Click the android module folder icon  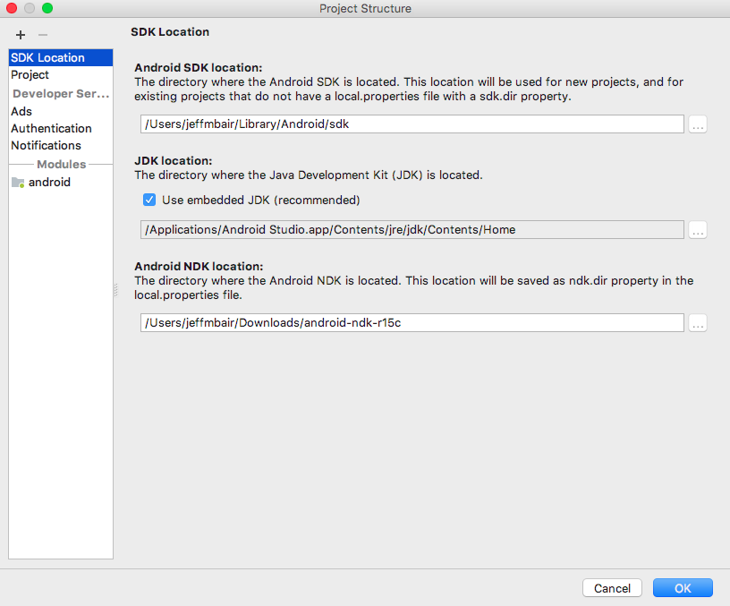18,182
